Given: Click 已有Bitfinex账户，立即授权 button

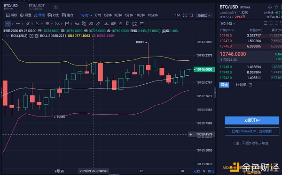Looking at the screenshot, I should 252,131.
